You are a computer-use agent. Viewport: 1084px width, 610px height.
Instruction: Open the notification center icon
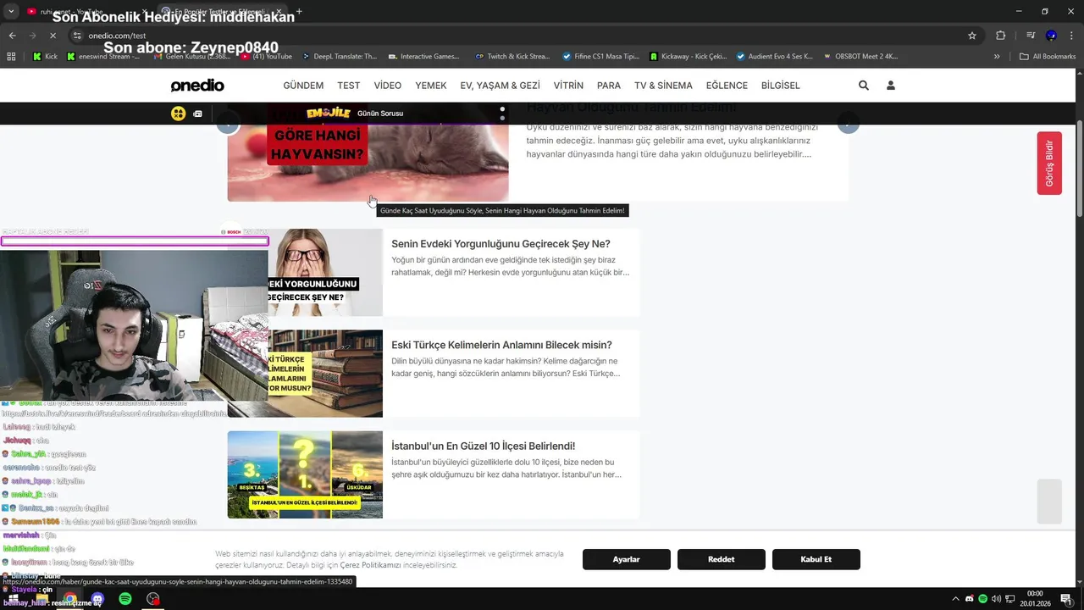point(1066,599)
